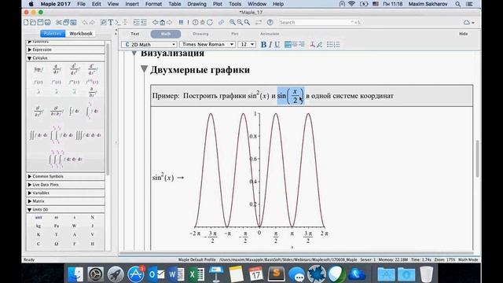Insert the d/dx derivative template

[57, 69]
